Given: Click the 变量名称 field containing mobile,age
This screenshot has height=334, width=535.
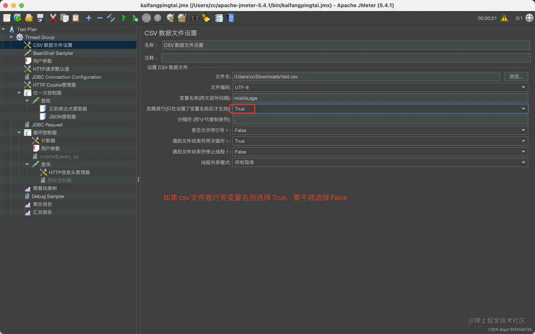Looking at the screenshot, I should coord(380,98).
